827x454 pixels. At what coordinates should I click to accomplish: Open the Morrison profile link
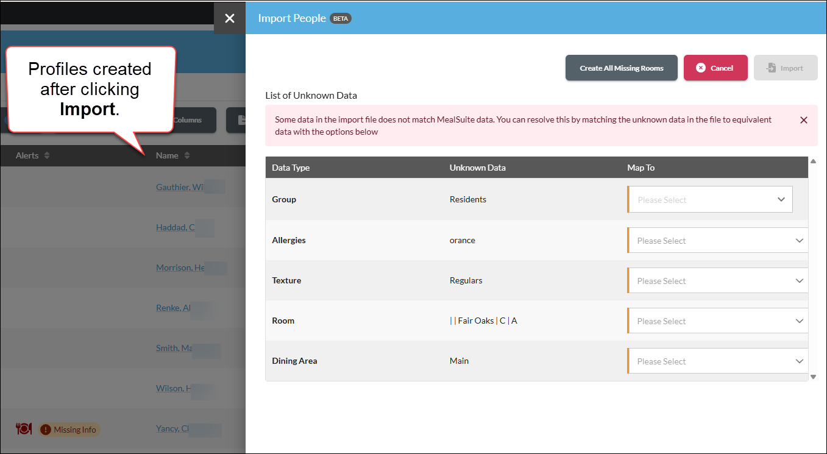(x=180, y=268)
